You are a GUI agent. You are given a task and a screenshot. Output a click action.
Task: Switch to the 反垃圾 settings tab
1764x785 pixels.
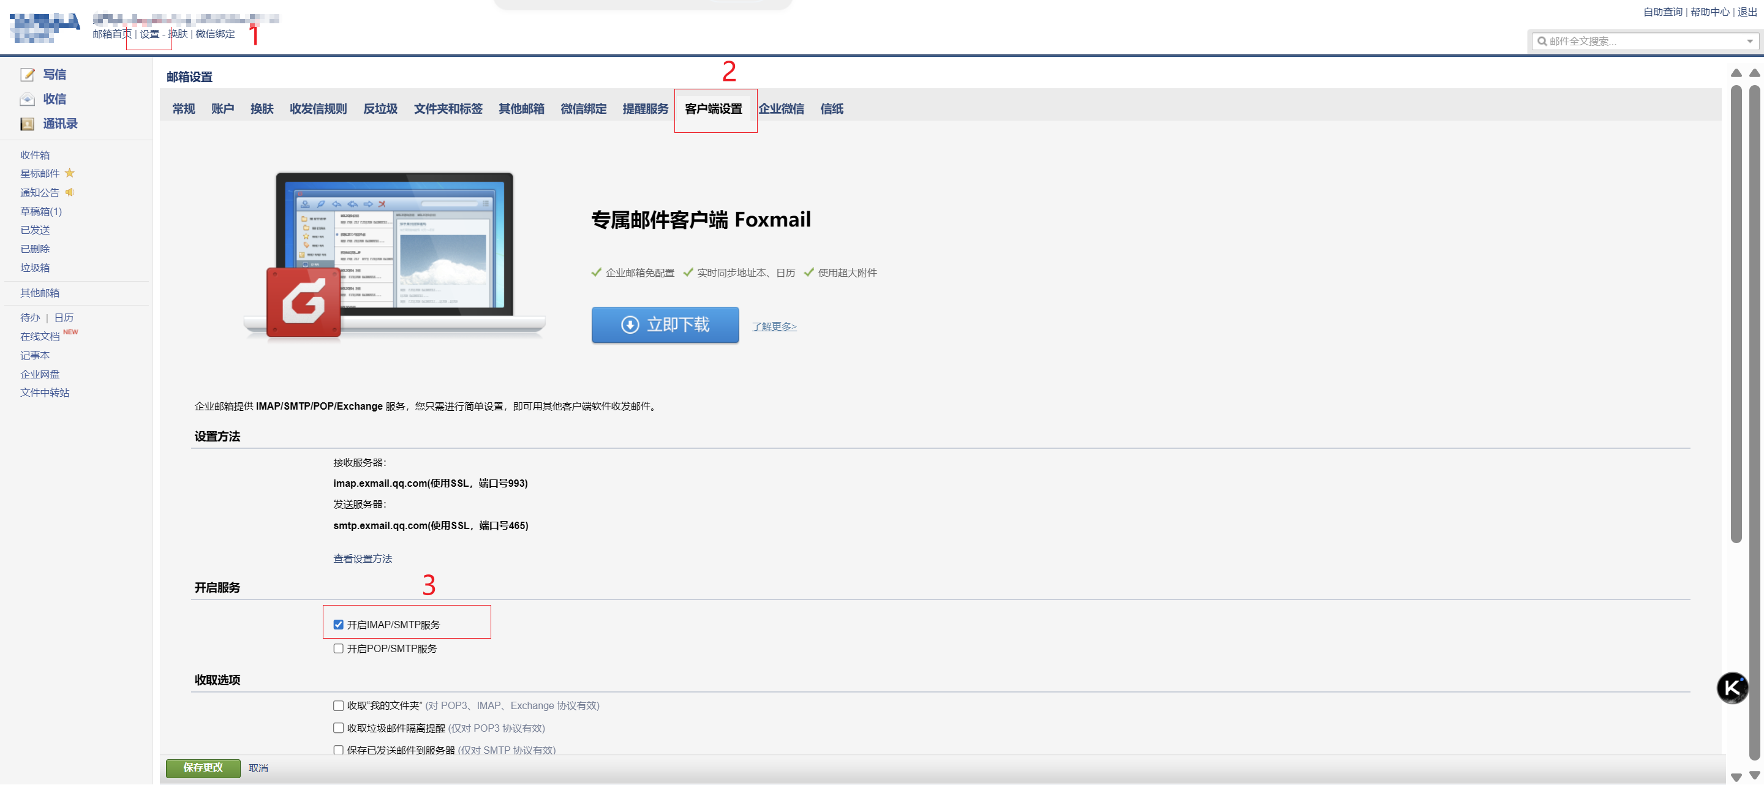[x=380, y=109]
